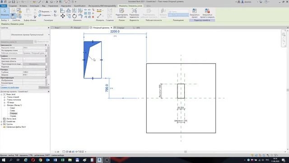
Task: Click the red Delete X icon
Action: 93,17
